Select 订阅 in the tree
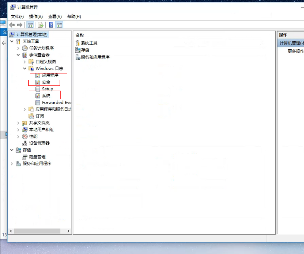The image size is (304, 254). [39, 116]
